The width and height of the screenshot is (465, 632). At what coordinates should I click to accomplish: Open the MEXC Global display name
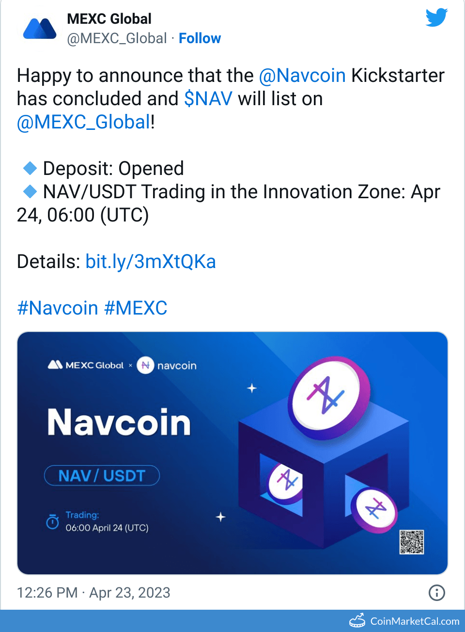point(109,19)
